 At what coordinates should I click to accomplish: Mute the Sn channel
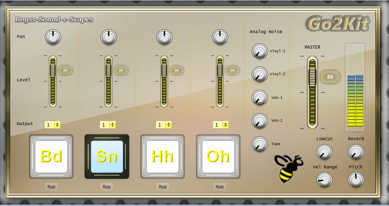(x=107, y=187)
